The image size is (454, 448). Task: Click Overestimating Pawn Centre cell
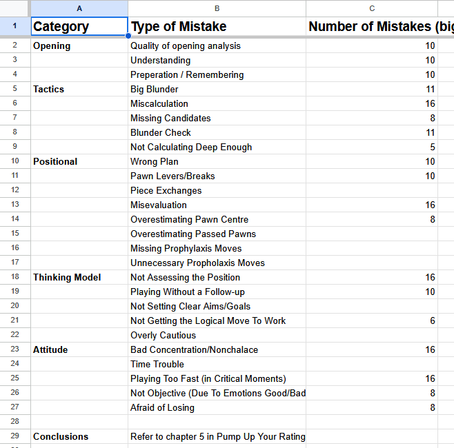click(x=217, y=219)
